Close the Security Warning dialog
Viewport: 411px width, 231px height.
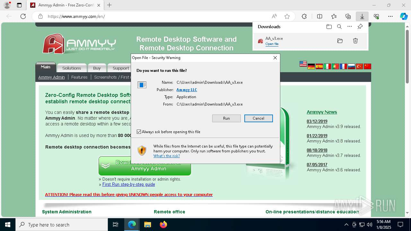(x=275, y=58)
